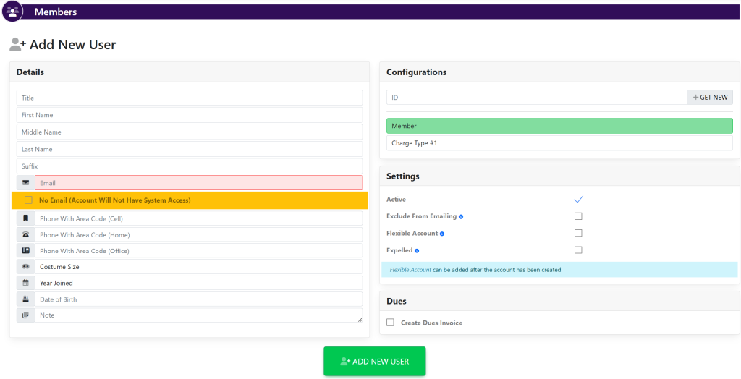Click the calendar icon beside Year Joined
741x379 pixels.
26,283
